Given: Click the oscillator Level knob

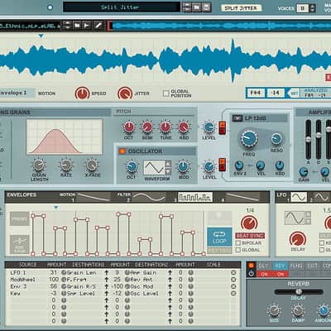Looking at the screenshot, I should [209, 166].
